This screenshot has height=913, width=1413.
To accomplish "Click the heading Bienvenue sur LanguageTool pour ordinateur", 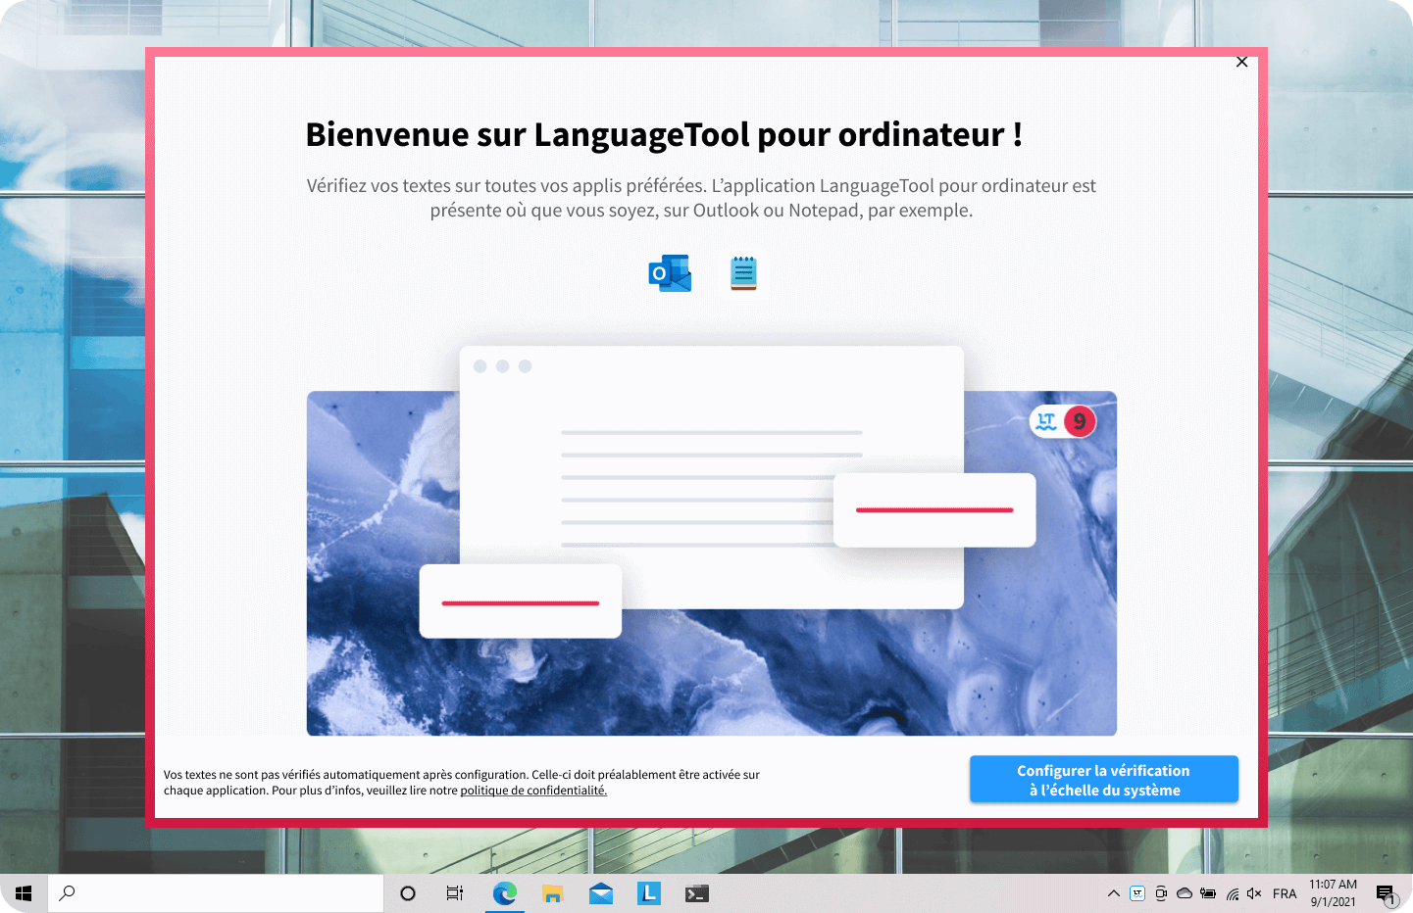I will pyautogui.click(x=664, y=134).
